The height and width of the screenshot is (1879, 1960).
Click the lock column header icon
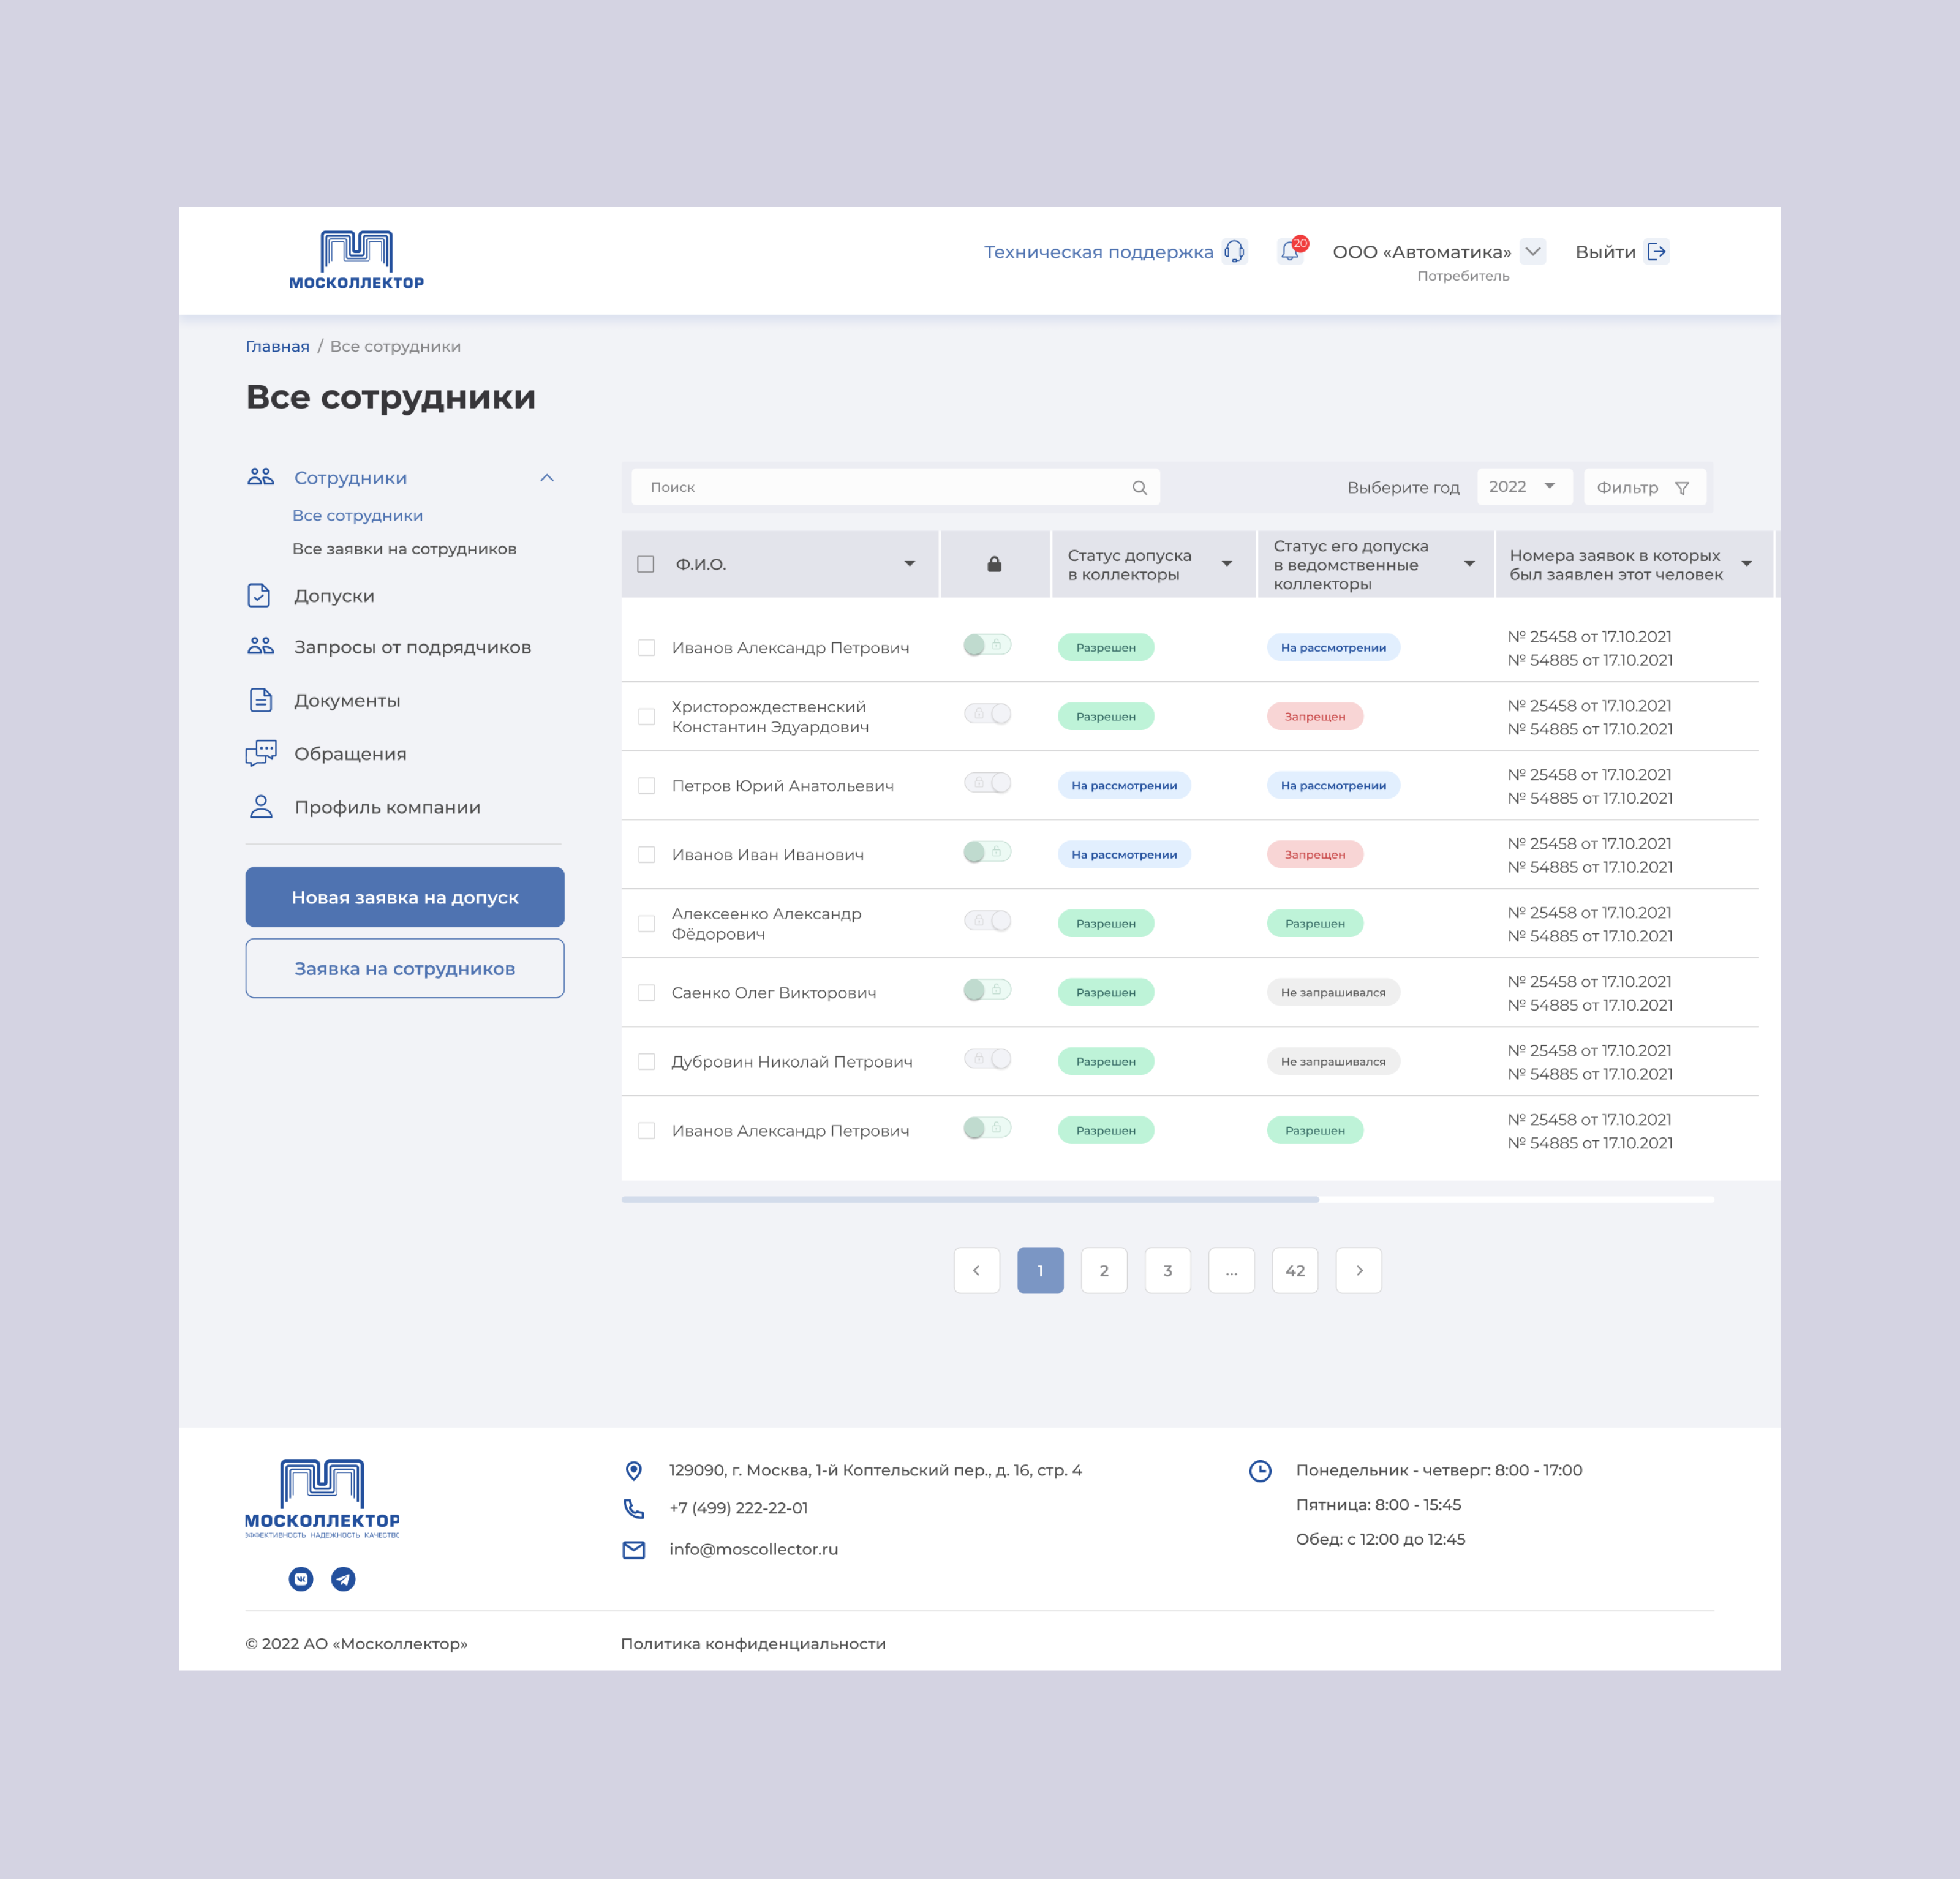994,565
